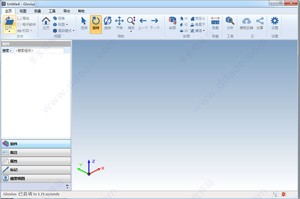Open the Tools (工具) ribbon tab

(52, 11)
